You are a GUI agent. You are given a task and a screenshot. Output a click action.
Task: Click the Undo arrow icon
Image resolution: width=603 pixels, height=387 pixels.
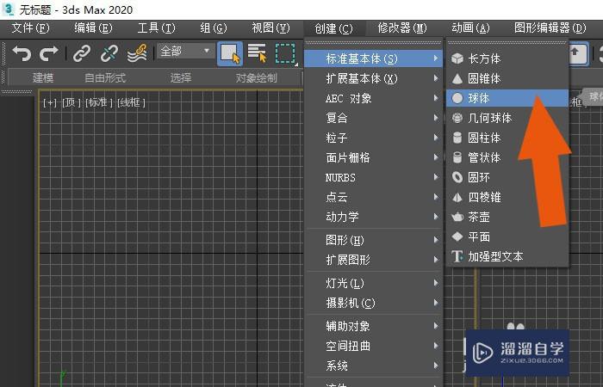point(22,53)
